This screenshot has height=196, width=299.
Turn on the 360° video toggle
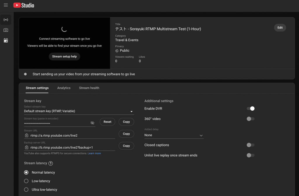pos(251,119)
